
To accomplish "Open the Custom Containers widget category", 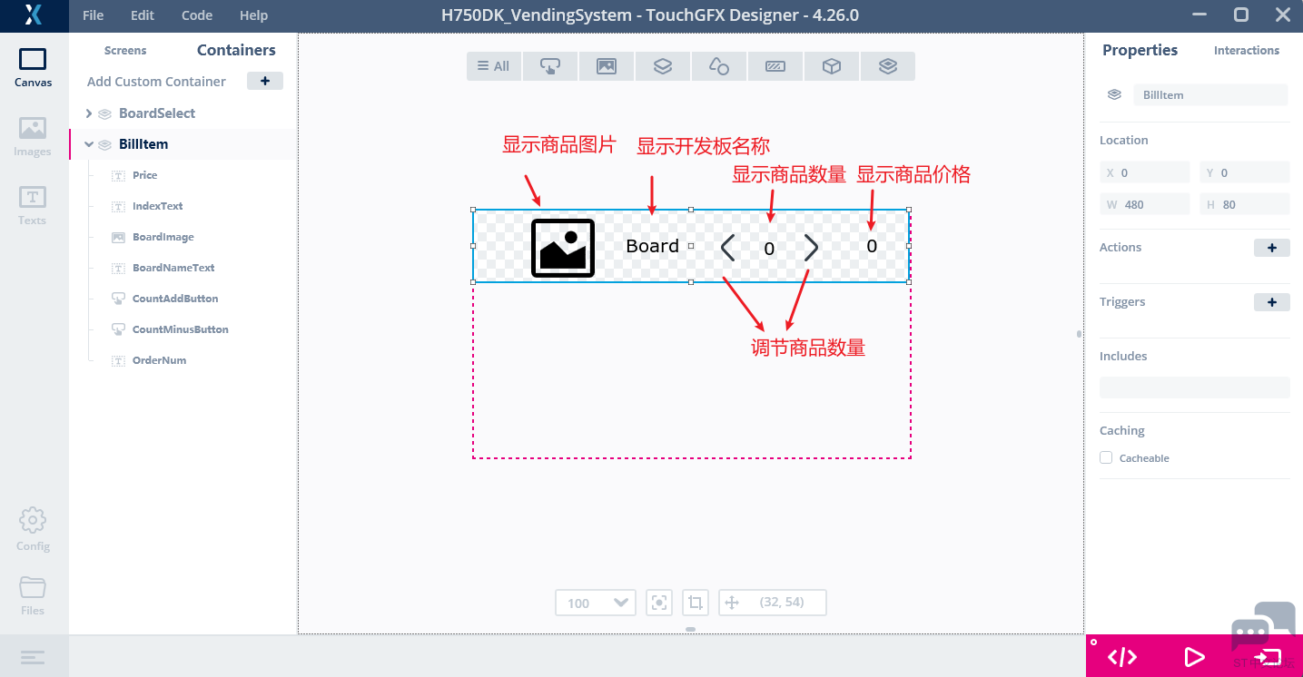I will coord(888,66).
